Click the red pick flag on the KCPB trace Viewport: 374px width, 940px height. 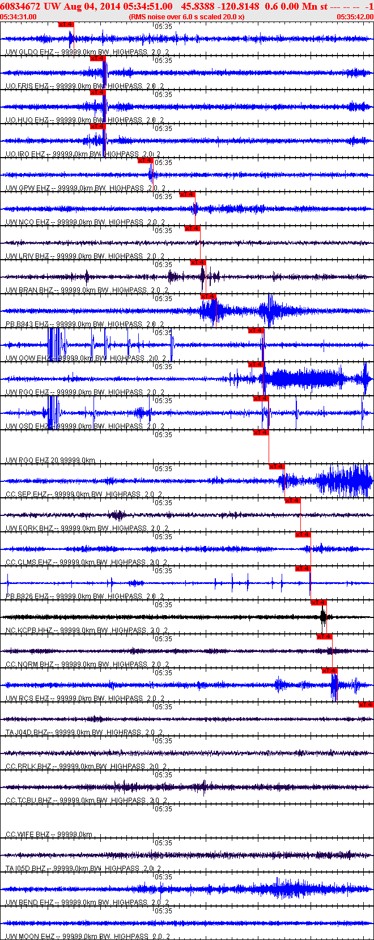(x=319, y=602)
